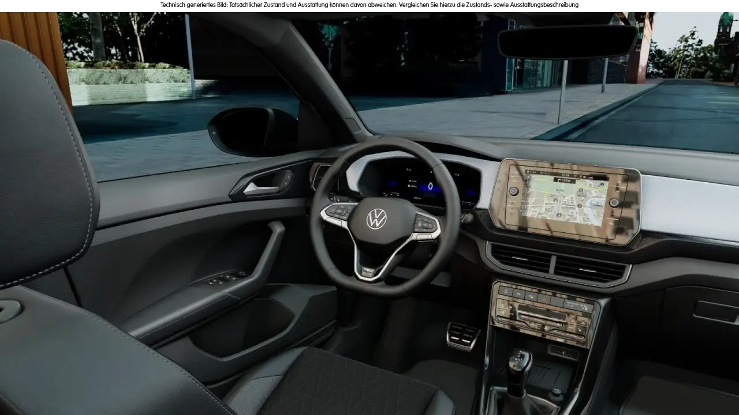Screen dimensions: 739x415
Task: Click the digital cockpit speed display
Action: pyautogui.click(x=429, y=187)
